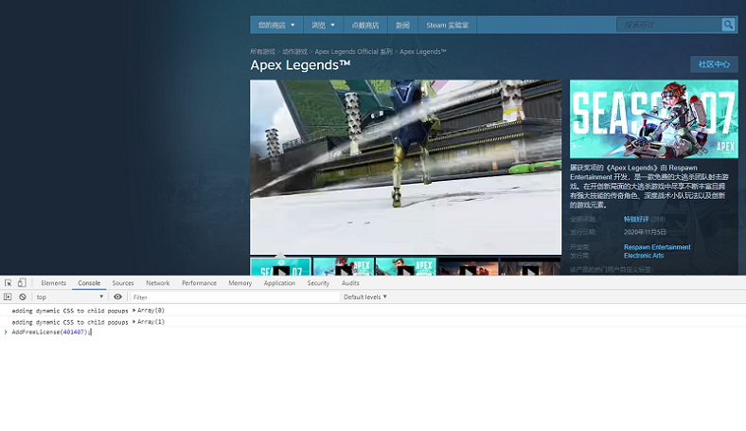Expand the Array(1) console entry
This screenshot has height=431, width=746.
(x=149, y=321)
